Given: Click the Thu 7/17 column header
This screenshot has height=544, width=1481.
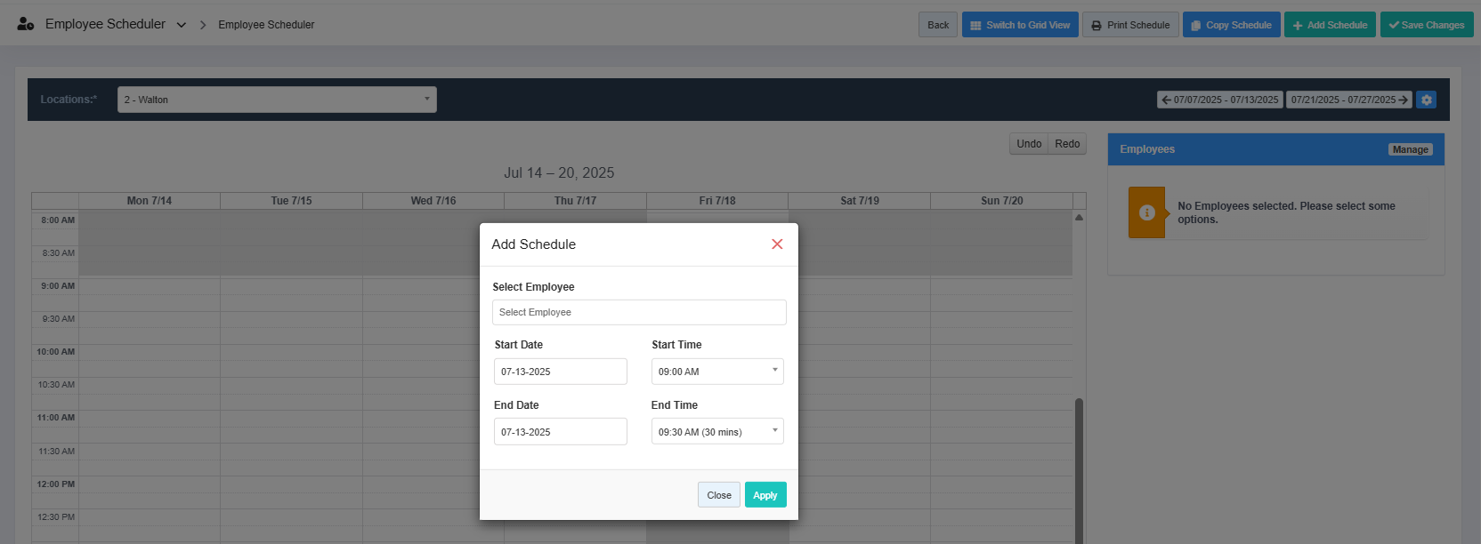Looking at the screenshot, I should point(575,201).
